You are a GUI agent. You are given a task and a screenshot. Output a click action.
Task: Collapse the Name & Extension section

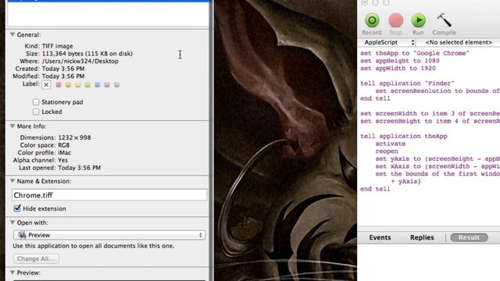pyautogui.click(x=12, y=181)
